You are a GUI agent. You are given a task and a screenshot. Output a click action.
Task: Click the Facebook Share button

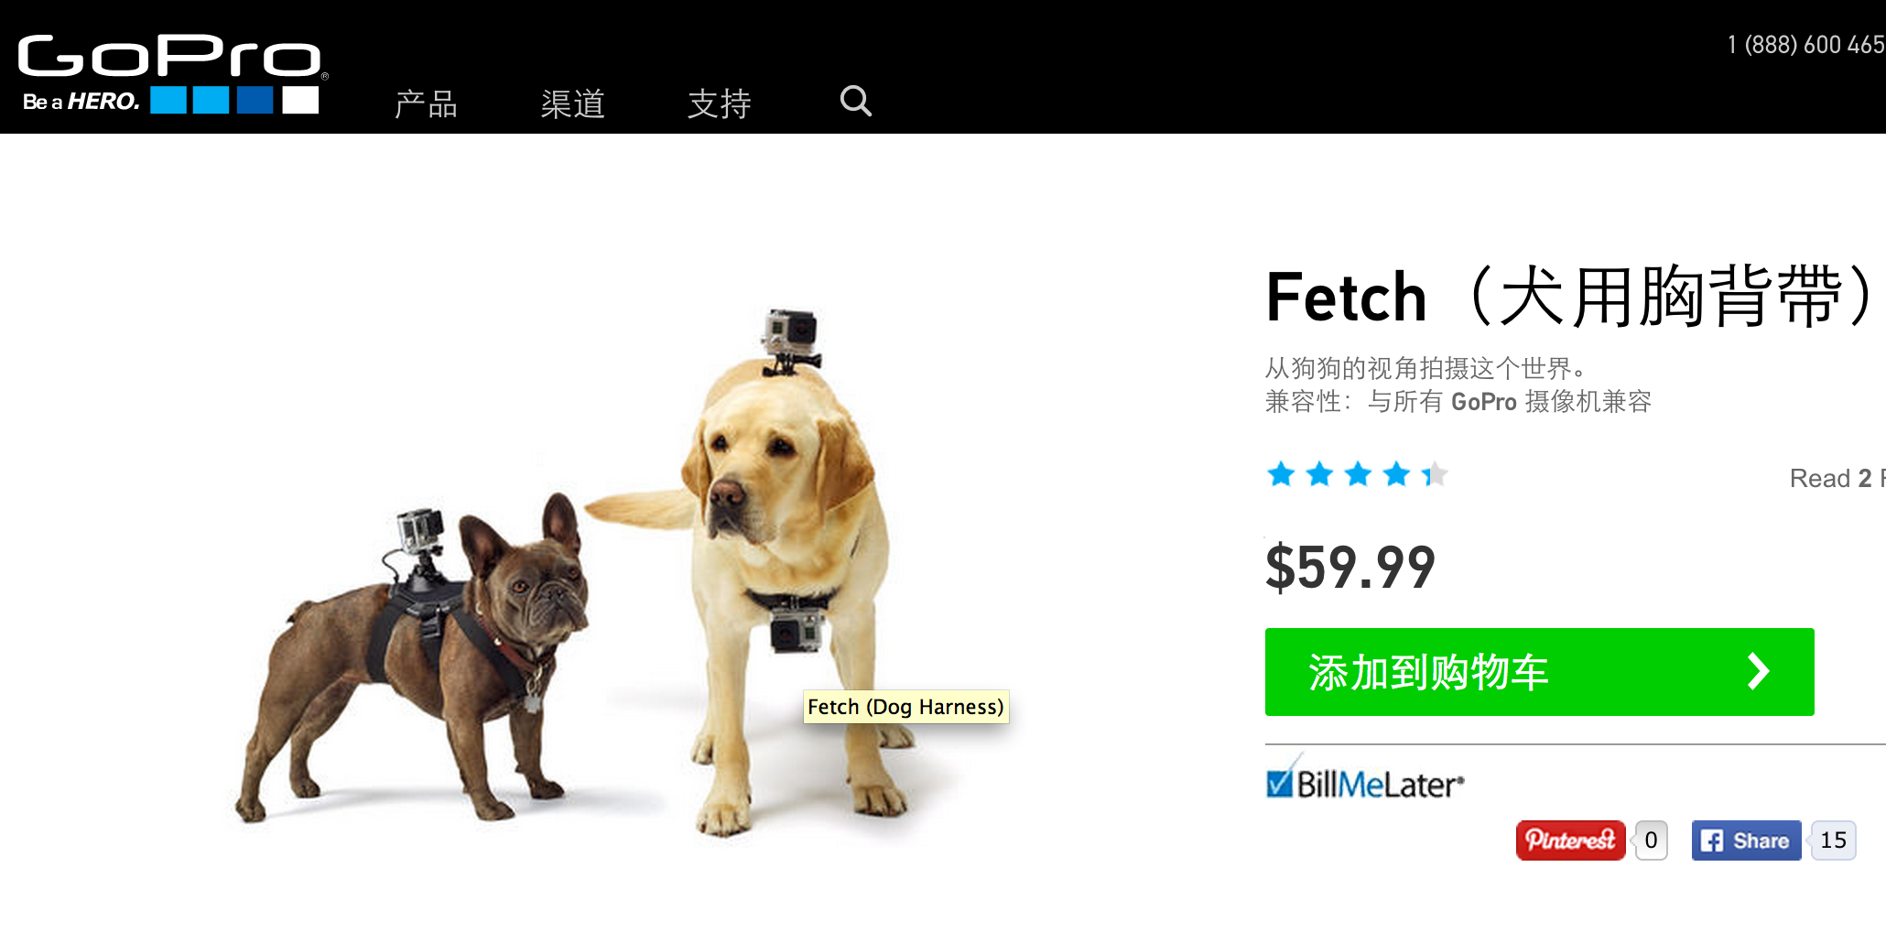(1746, 840)
